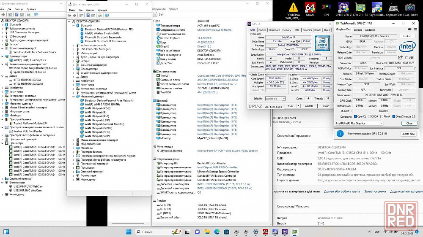Open GPU selection dropdown in GPU-Z
The height and width of the screenshot is (237, 423).
point(359,123)
